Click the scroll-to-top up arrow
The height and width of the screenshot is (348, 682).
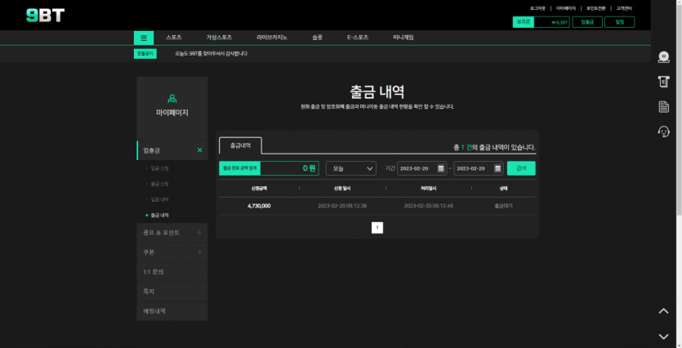coord(664,311)
